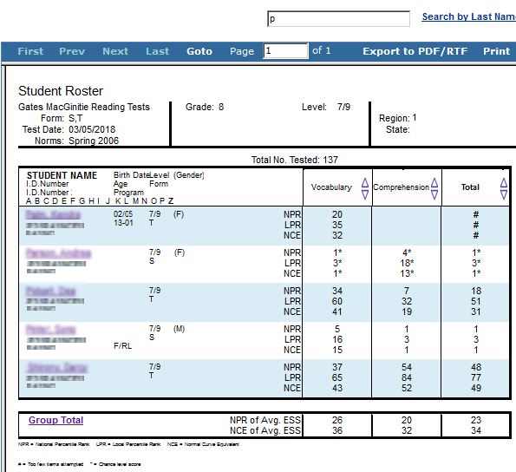
Task: Sort Comprehension column descending with down arrow
Action: pyautogui.click(x=434, y=194)
